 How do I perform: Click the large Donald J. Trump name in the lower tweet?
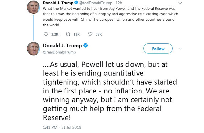coord(62,45)
